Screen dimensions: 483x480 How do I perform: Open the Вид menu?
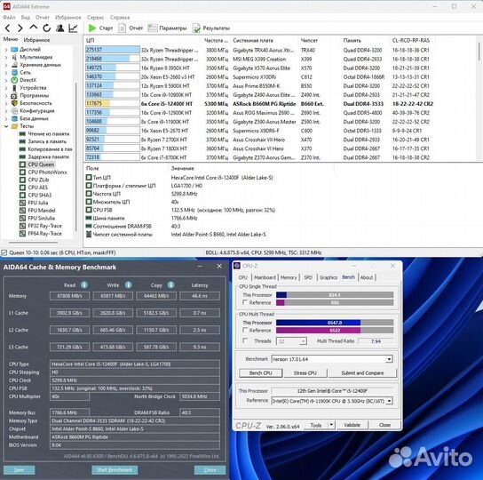(x=25, y=18)
